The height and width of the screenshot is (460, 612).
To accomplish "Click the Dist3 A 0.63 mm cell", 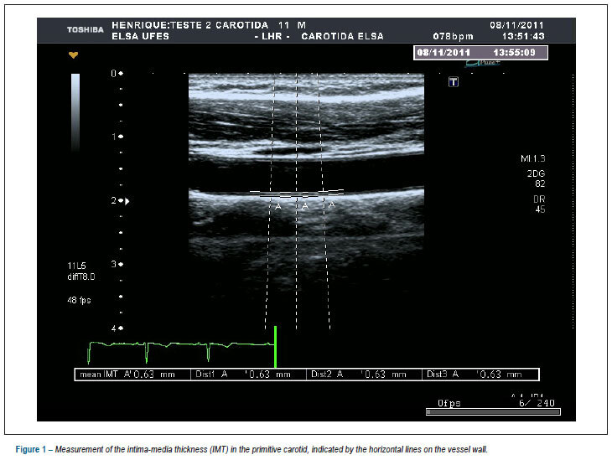I will tap(480, 375).
